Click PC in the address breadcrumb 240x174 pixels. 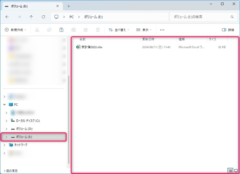pos(72,17)
